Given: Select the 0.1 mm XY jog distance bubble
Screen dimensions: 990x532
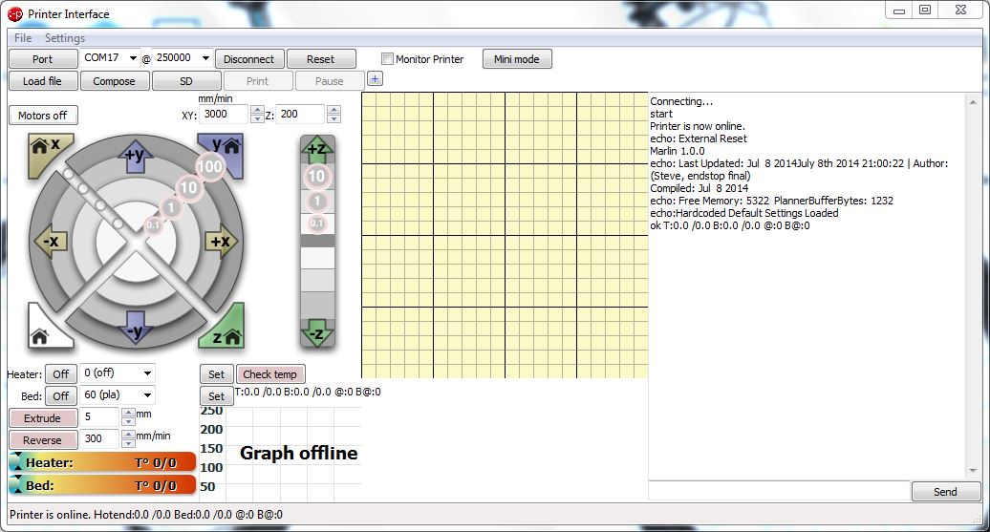Looking at the screenshot, I should [154, 224].
